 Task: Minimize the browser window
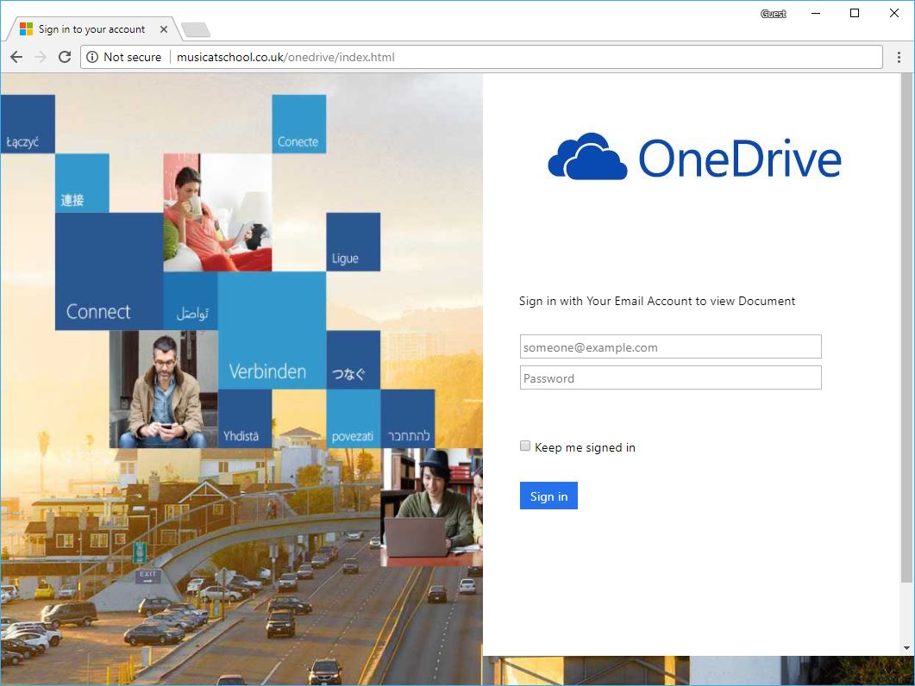coord(816,14)
